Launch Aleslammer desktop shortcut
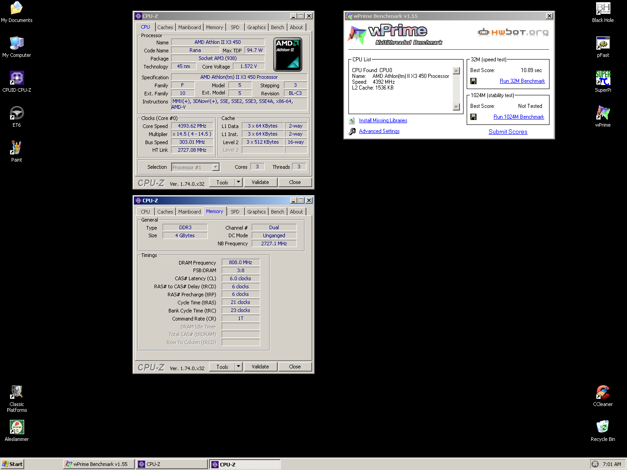Viewport: 627px width, 470px height. [x=17, y=431]
